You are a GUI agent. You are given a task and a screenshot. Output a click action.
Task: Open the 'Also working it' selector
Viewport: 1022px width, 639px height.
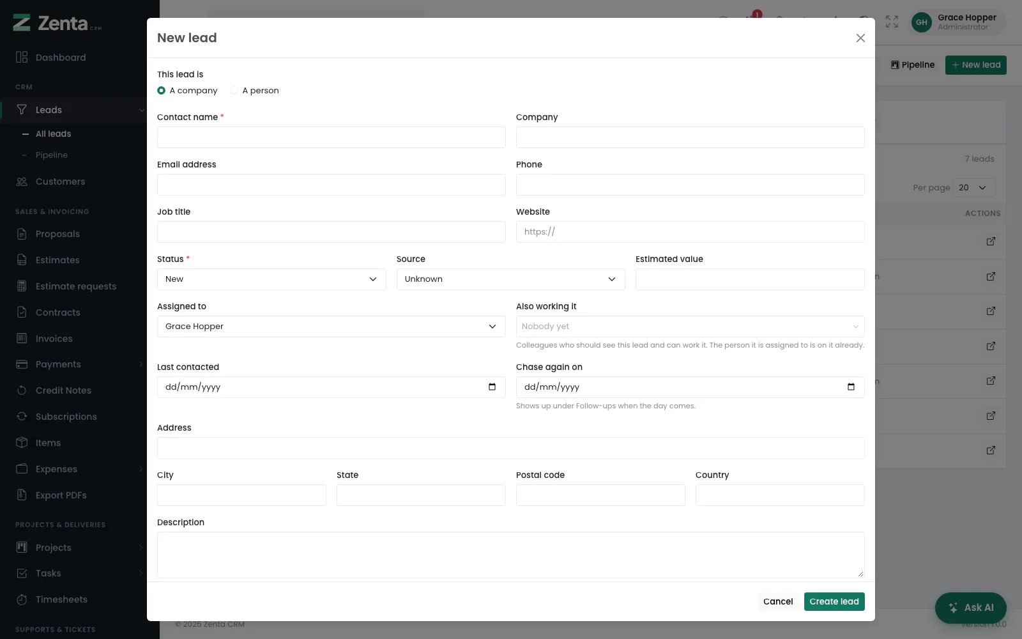[x=690, y=327]
